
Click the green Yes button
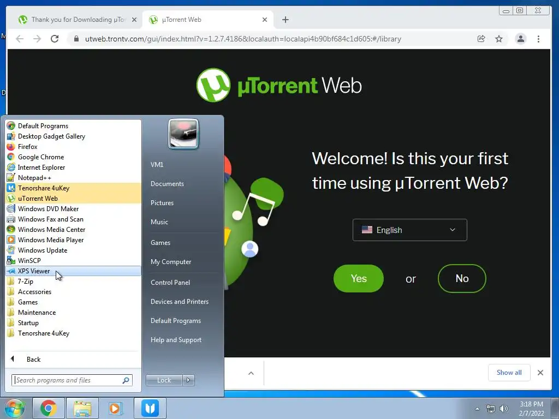click(358, 278)
